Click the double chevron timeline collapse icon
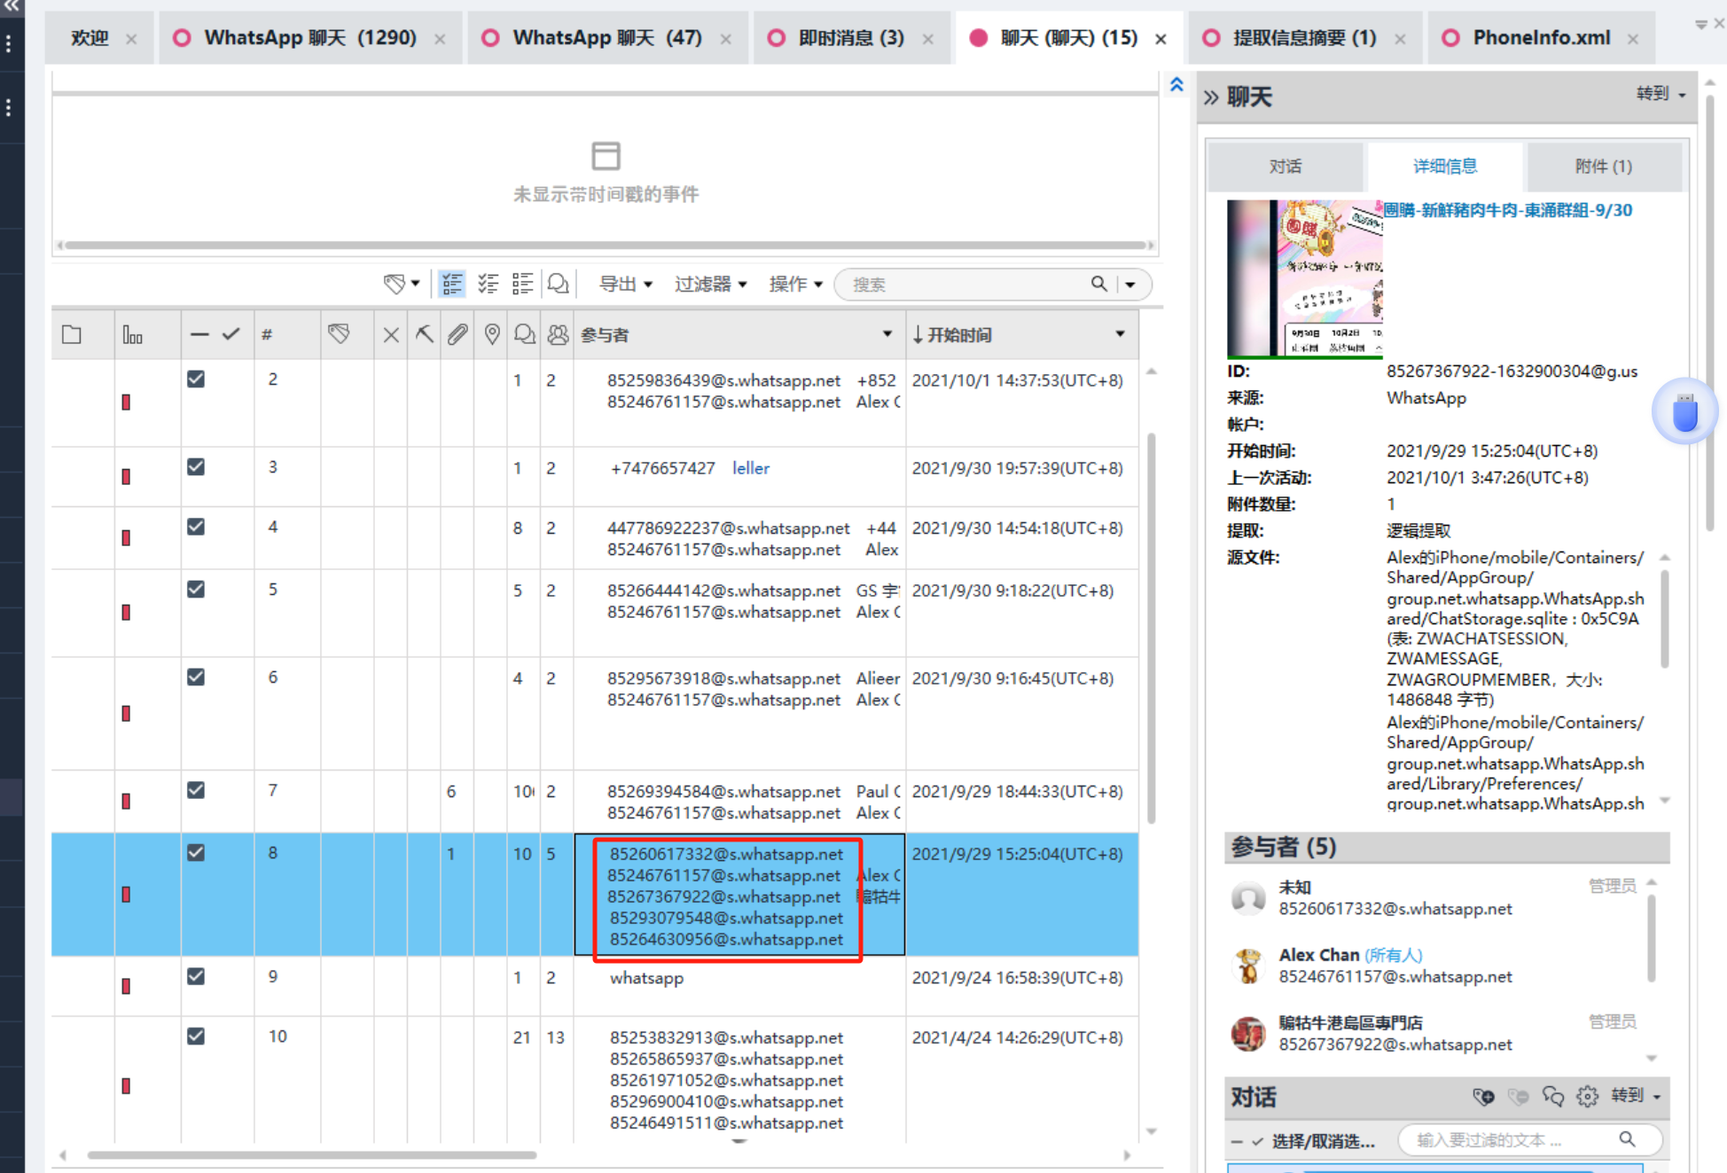 tap(1176, 85)
